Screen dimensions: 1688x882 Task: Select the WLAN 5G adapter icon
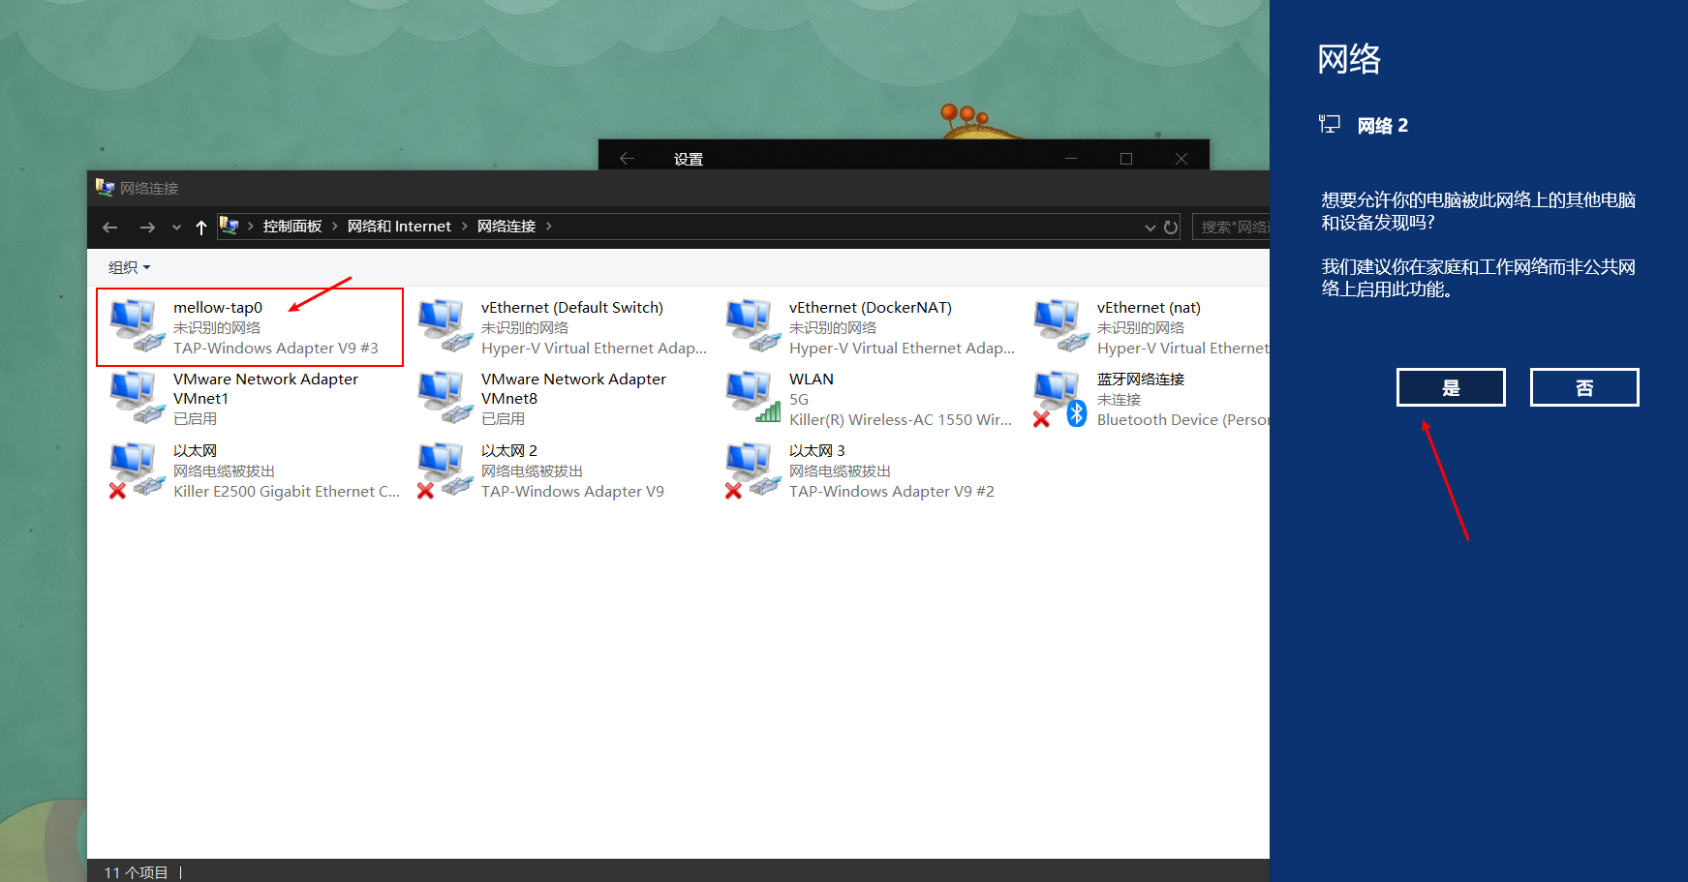coord(752,397)
